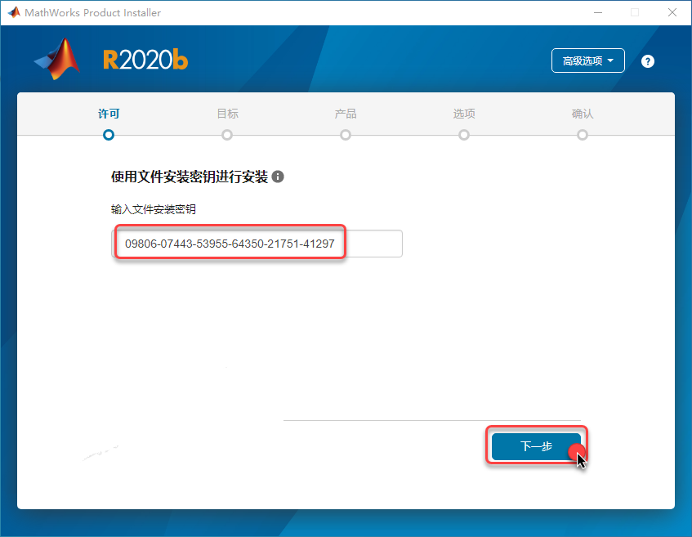Click the 选项 step circle marker
692x537 pixels.
tap(464, 135)
